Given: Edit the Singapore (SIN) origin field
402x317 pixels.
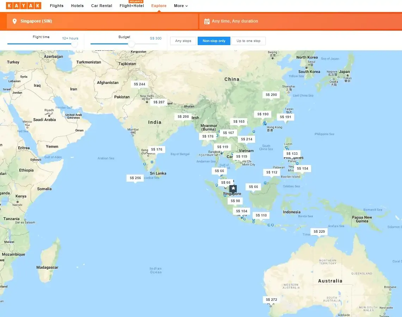Looking at the screenshot, I should pos(102,21).
